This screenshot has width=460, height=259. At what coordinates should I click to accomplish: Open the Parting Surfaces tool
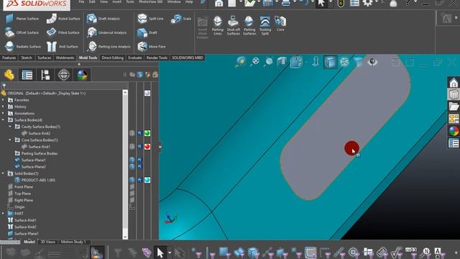coord(249,26)
